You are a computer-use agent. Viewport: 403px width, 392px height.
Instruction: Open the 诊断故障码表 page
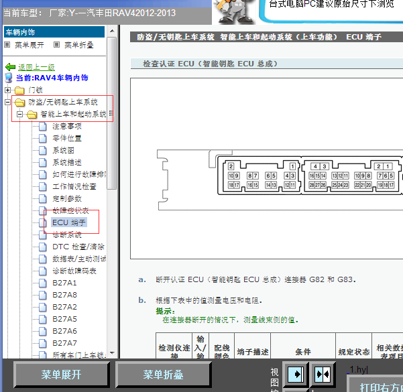[74, 271]
